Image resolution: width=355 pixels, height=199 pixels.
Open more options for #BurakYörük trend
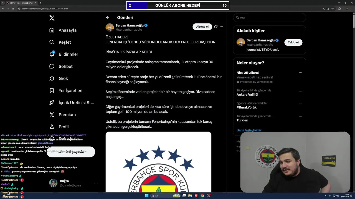coord(300,104)
